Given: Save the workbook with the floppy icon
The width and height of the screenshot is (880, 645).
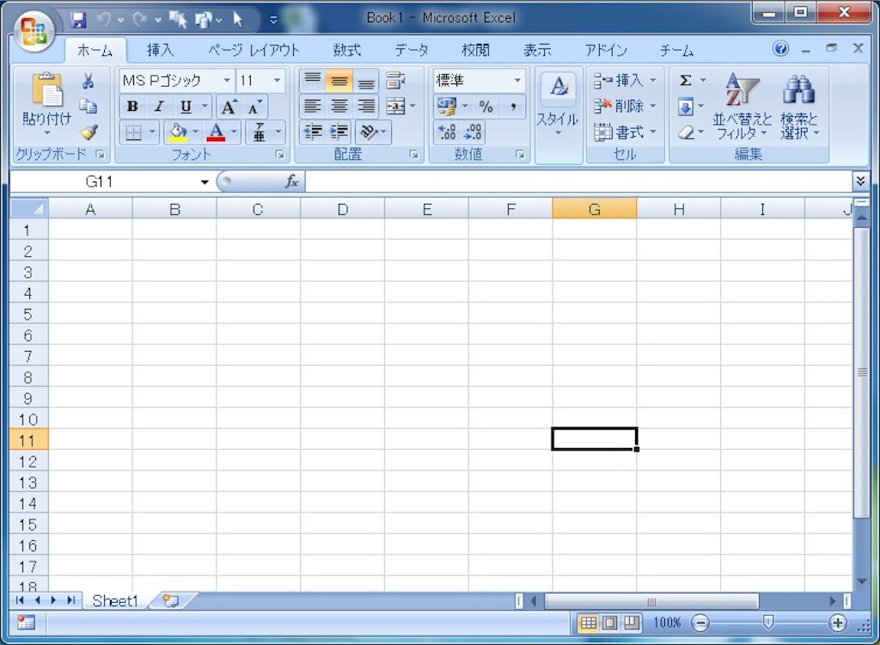Looking at the screenshot, I should (x=78, y=21).
